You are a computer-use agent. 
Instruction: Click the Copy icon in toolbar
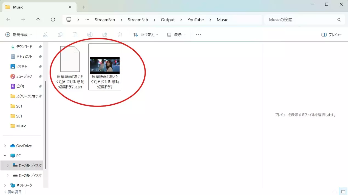click(60, 35)
